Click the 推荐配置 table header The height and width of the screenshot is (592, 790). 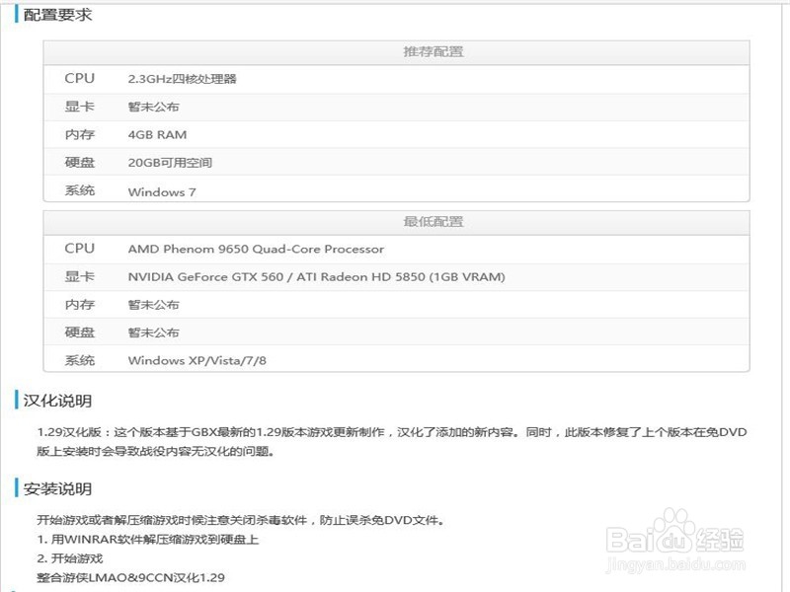[x=434, y=51]
